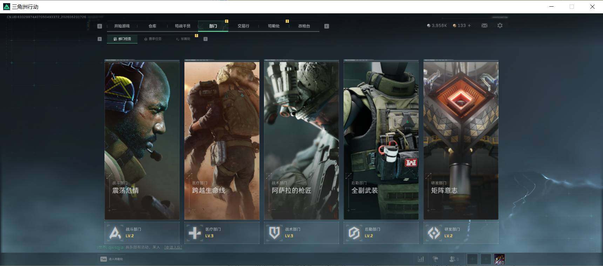Image resolution: width=603 pixels, height=266 pixels.
Task: Click the 后勤部门 LV.2 button
Action: tap(381, 233)
